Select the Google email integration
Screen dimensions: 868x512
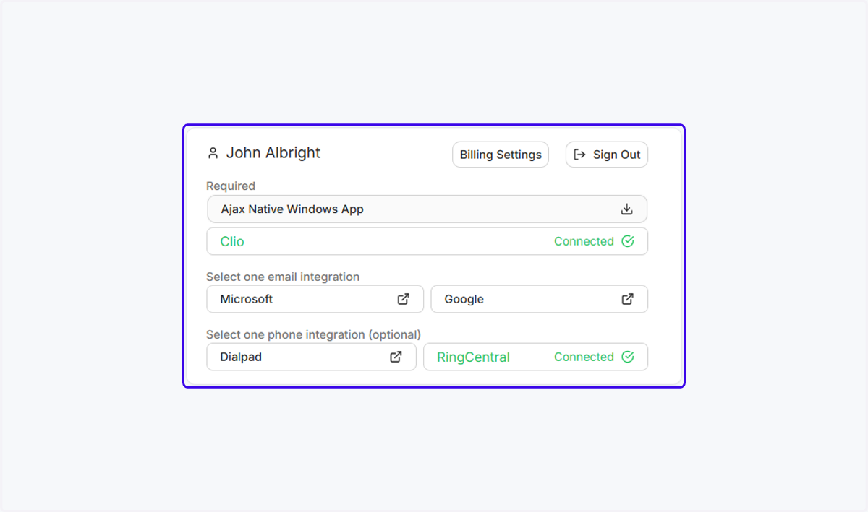click(x=540, y=299)
